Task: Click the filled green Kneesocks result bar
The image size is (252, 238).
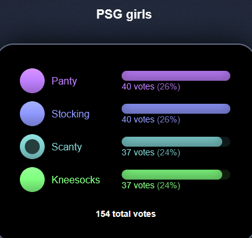Action: click(x=172, y=175)
